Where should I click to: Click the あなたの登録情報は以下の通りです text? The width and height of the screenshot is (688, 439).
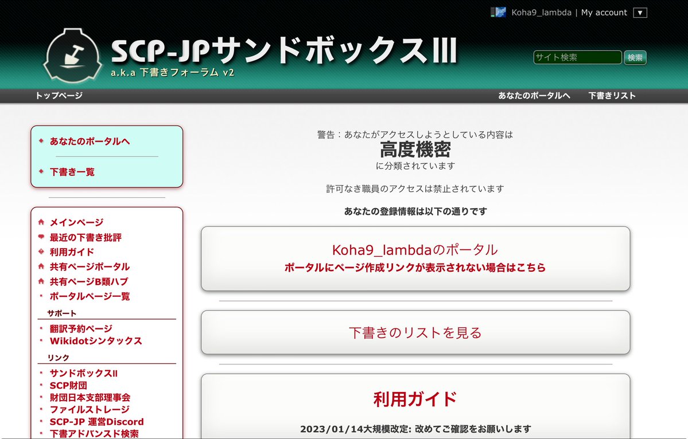tap(415, 211)
